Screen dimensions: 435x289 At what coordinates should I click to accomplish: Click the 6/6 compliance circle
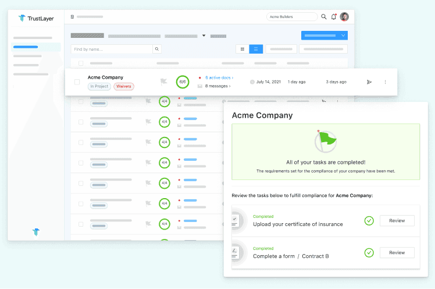(x=183, y=82)
